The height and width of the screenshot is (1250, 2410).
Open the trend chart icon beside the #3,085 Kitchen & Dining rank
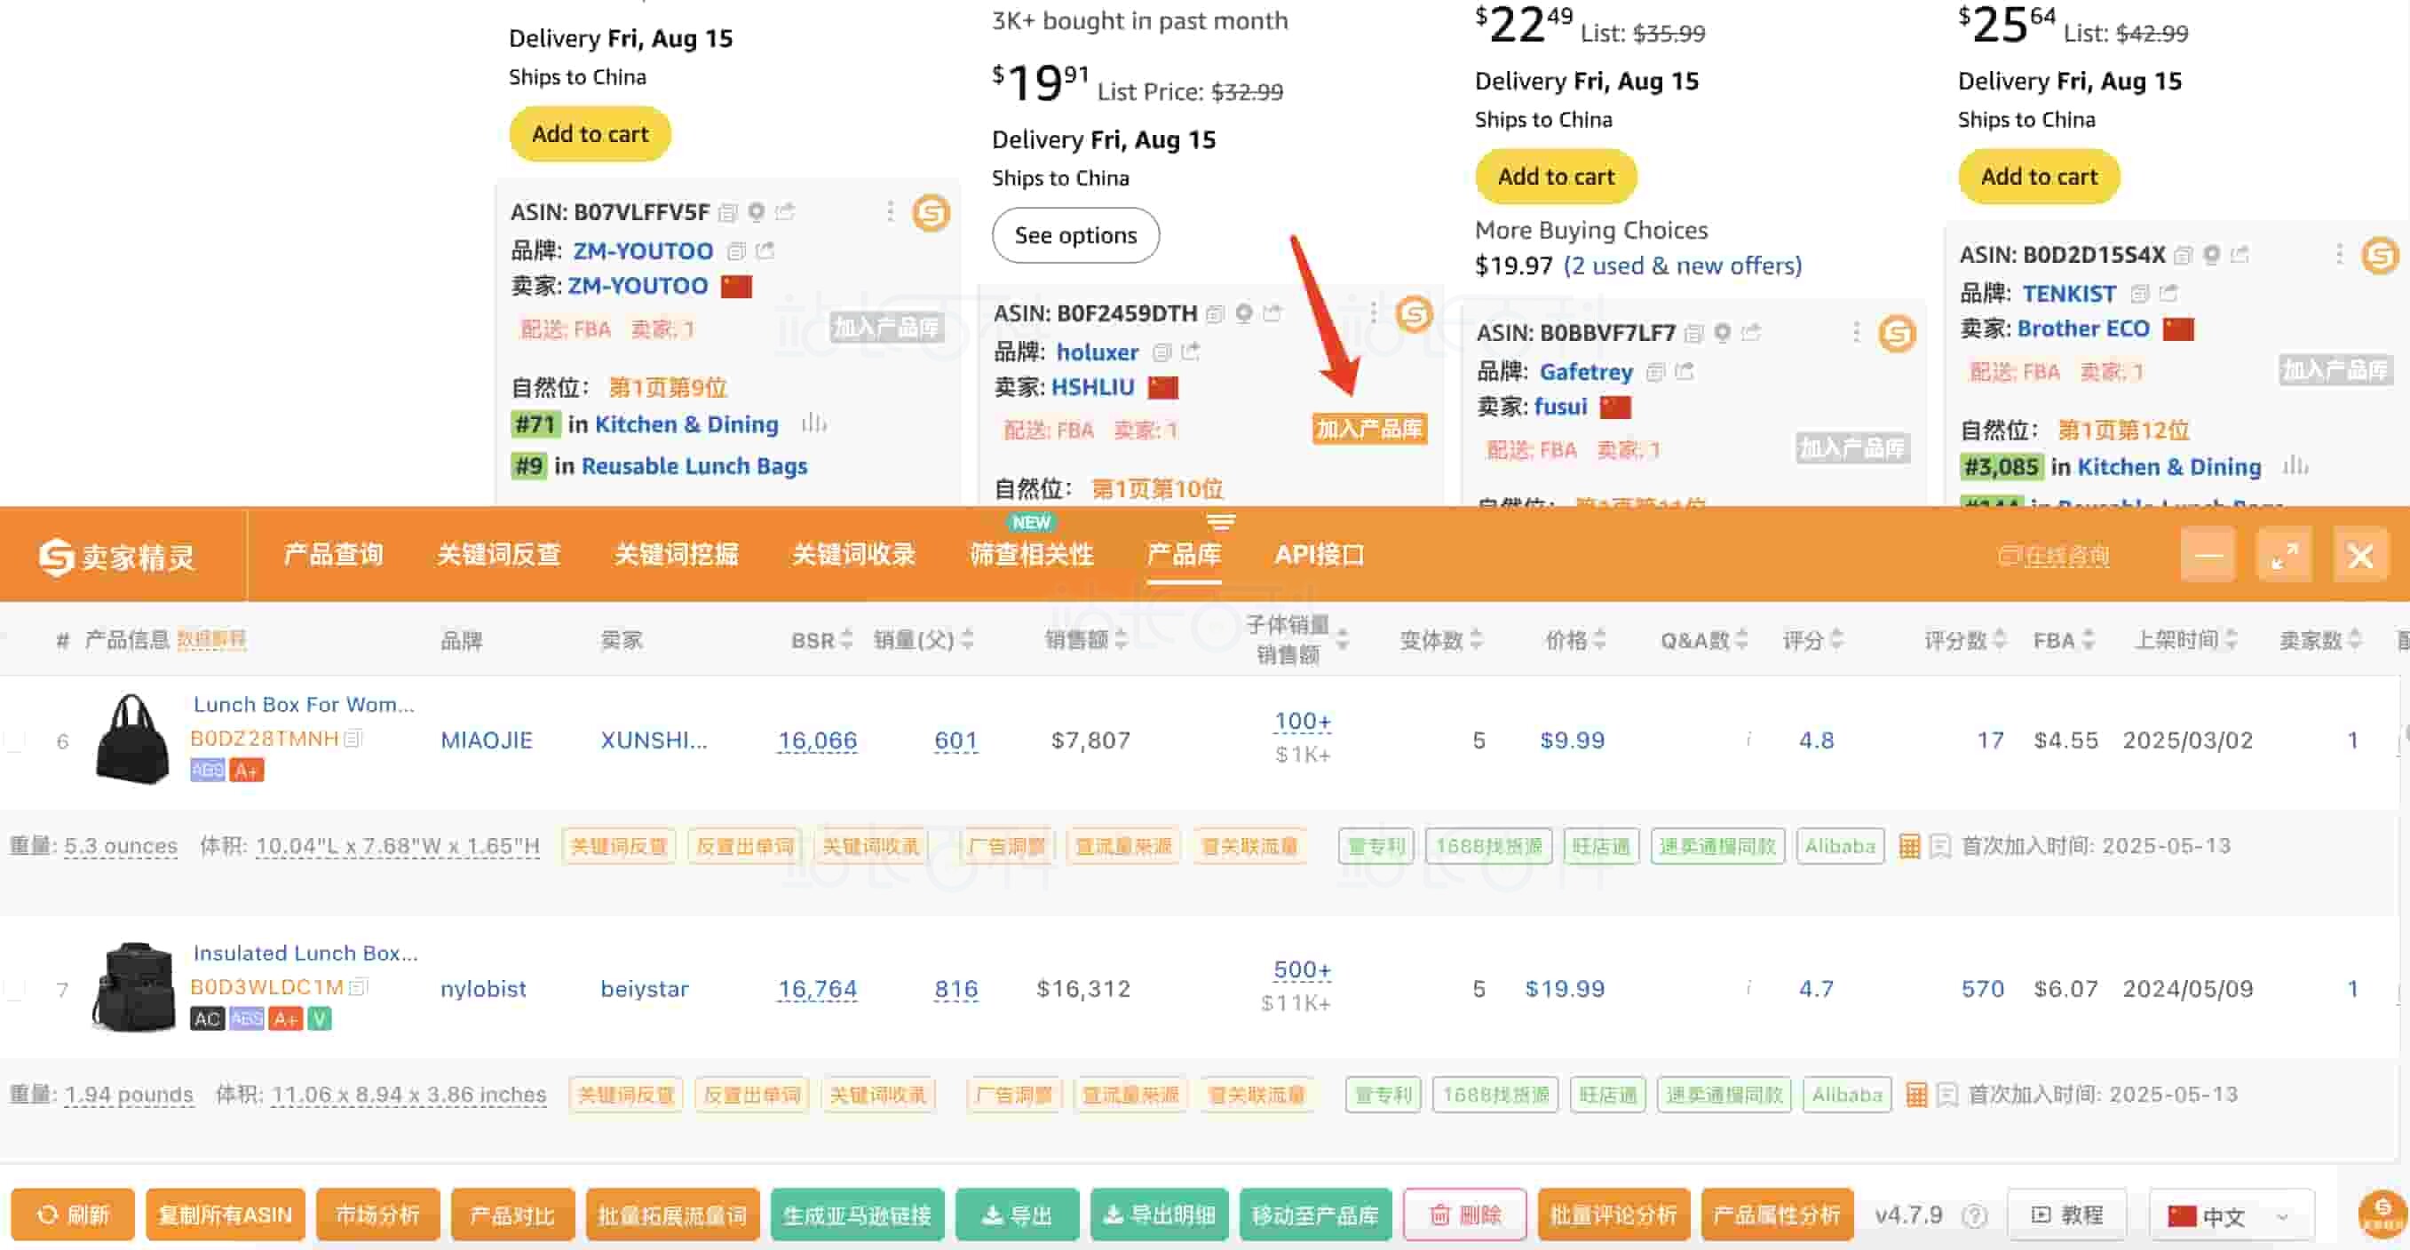tap(2295, 466)
